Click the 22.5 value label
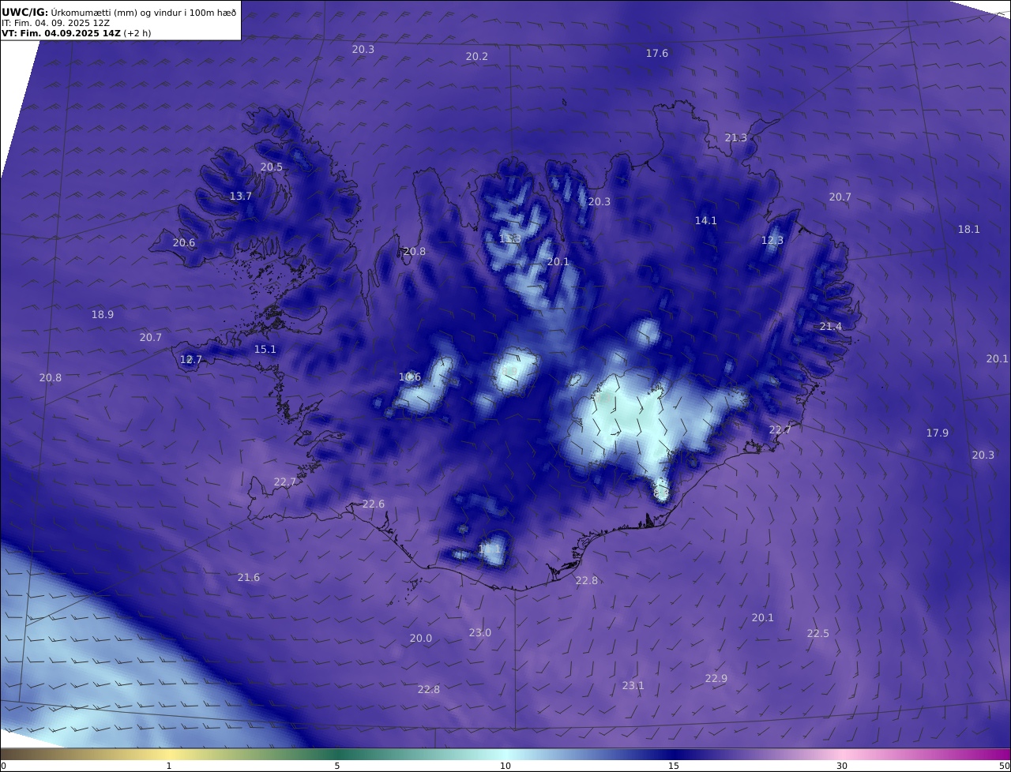The height and width of the screenshot is (772, 1011). point(817,634)
